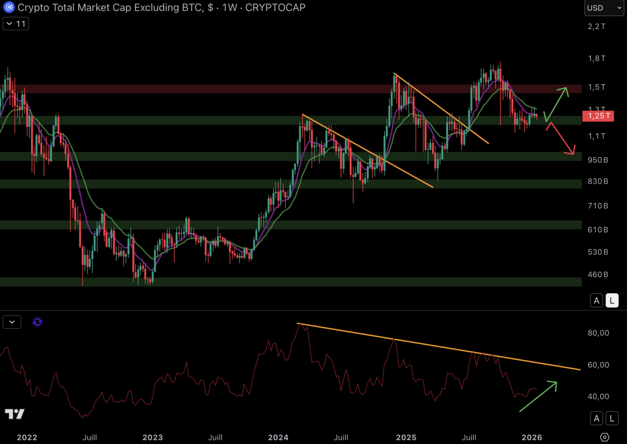Select the red downward arrow drawing

[x=560, y=139]
